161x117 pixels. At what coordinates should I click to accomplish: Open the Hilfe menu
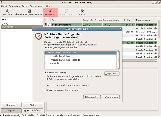coord(47,6)
